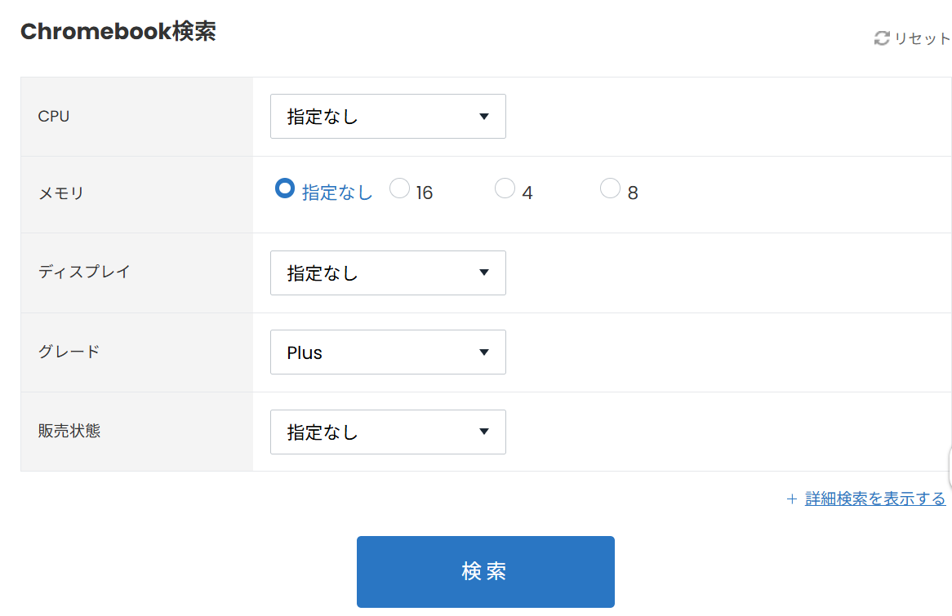The width and height of the screenshot is (952, 616).
Task: Select the 8 memory radio button
Action: tap(610, 188)
